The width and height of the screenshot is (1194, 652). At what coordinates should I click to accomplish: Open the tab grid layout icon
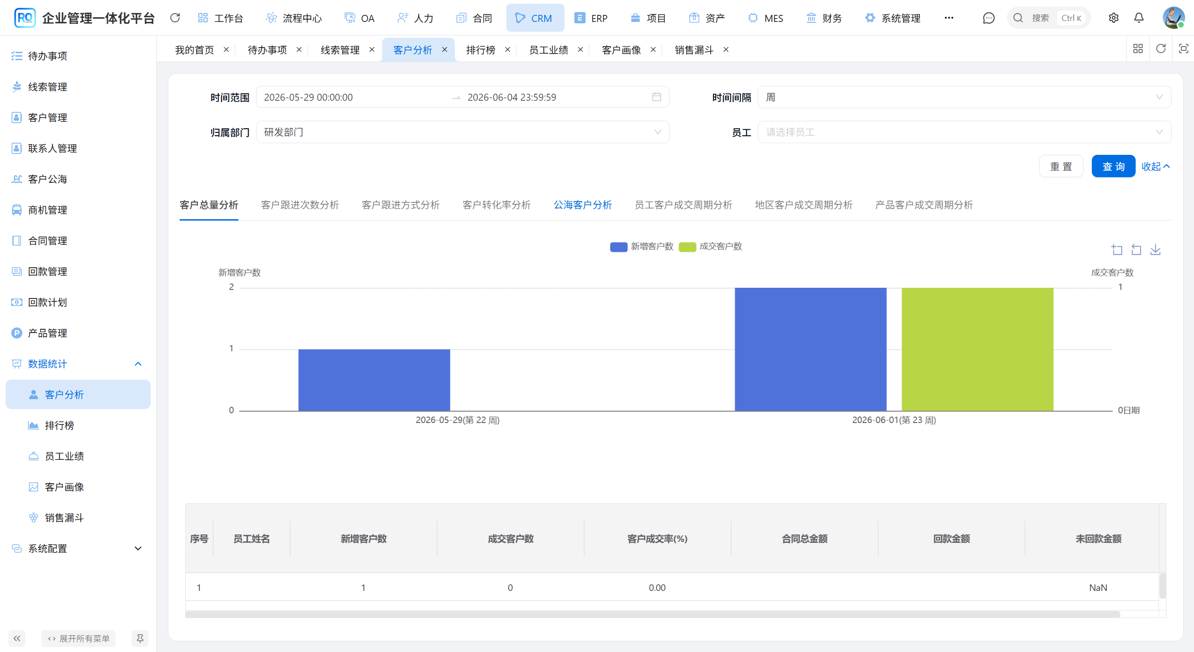click(1138, 49)
